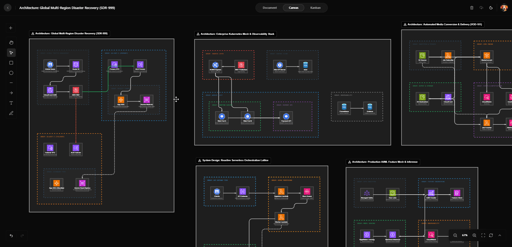Pick the Arrow connector tool
512x247 pixels.
[11, 93]
